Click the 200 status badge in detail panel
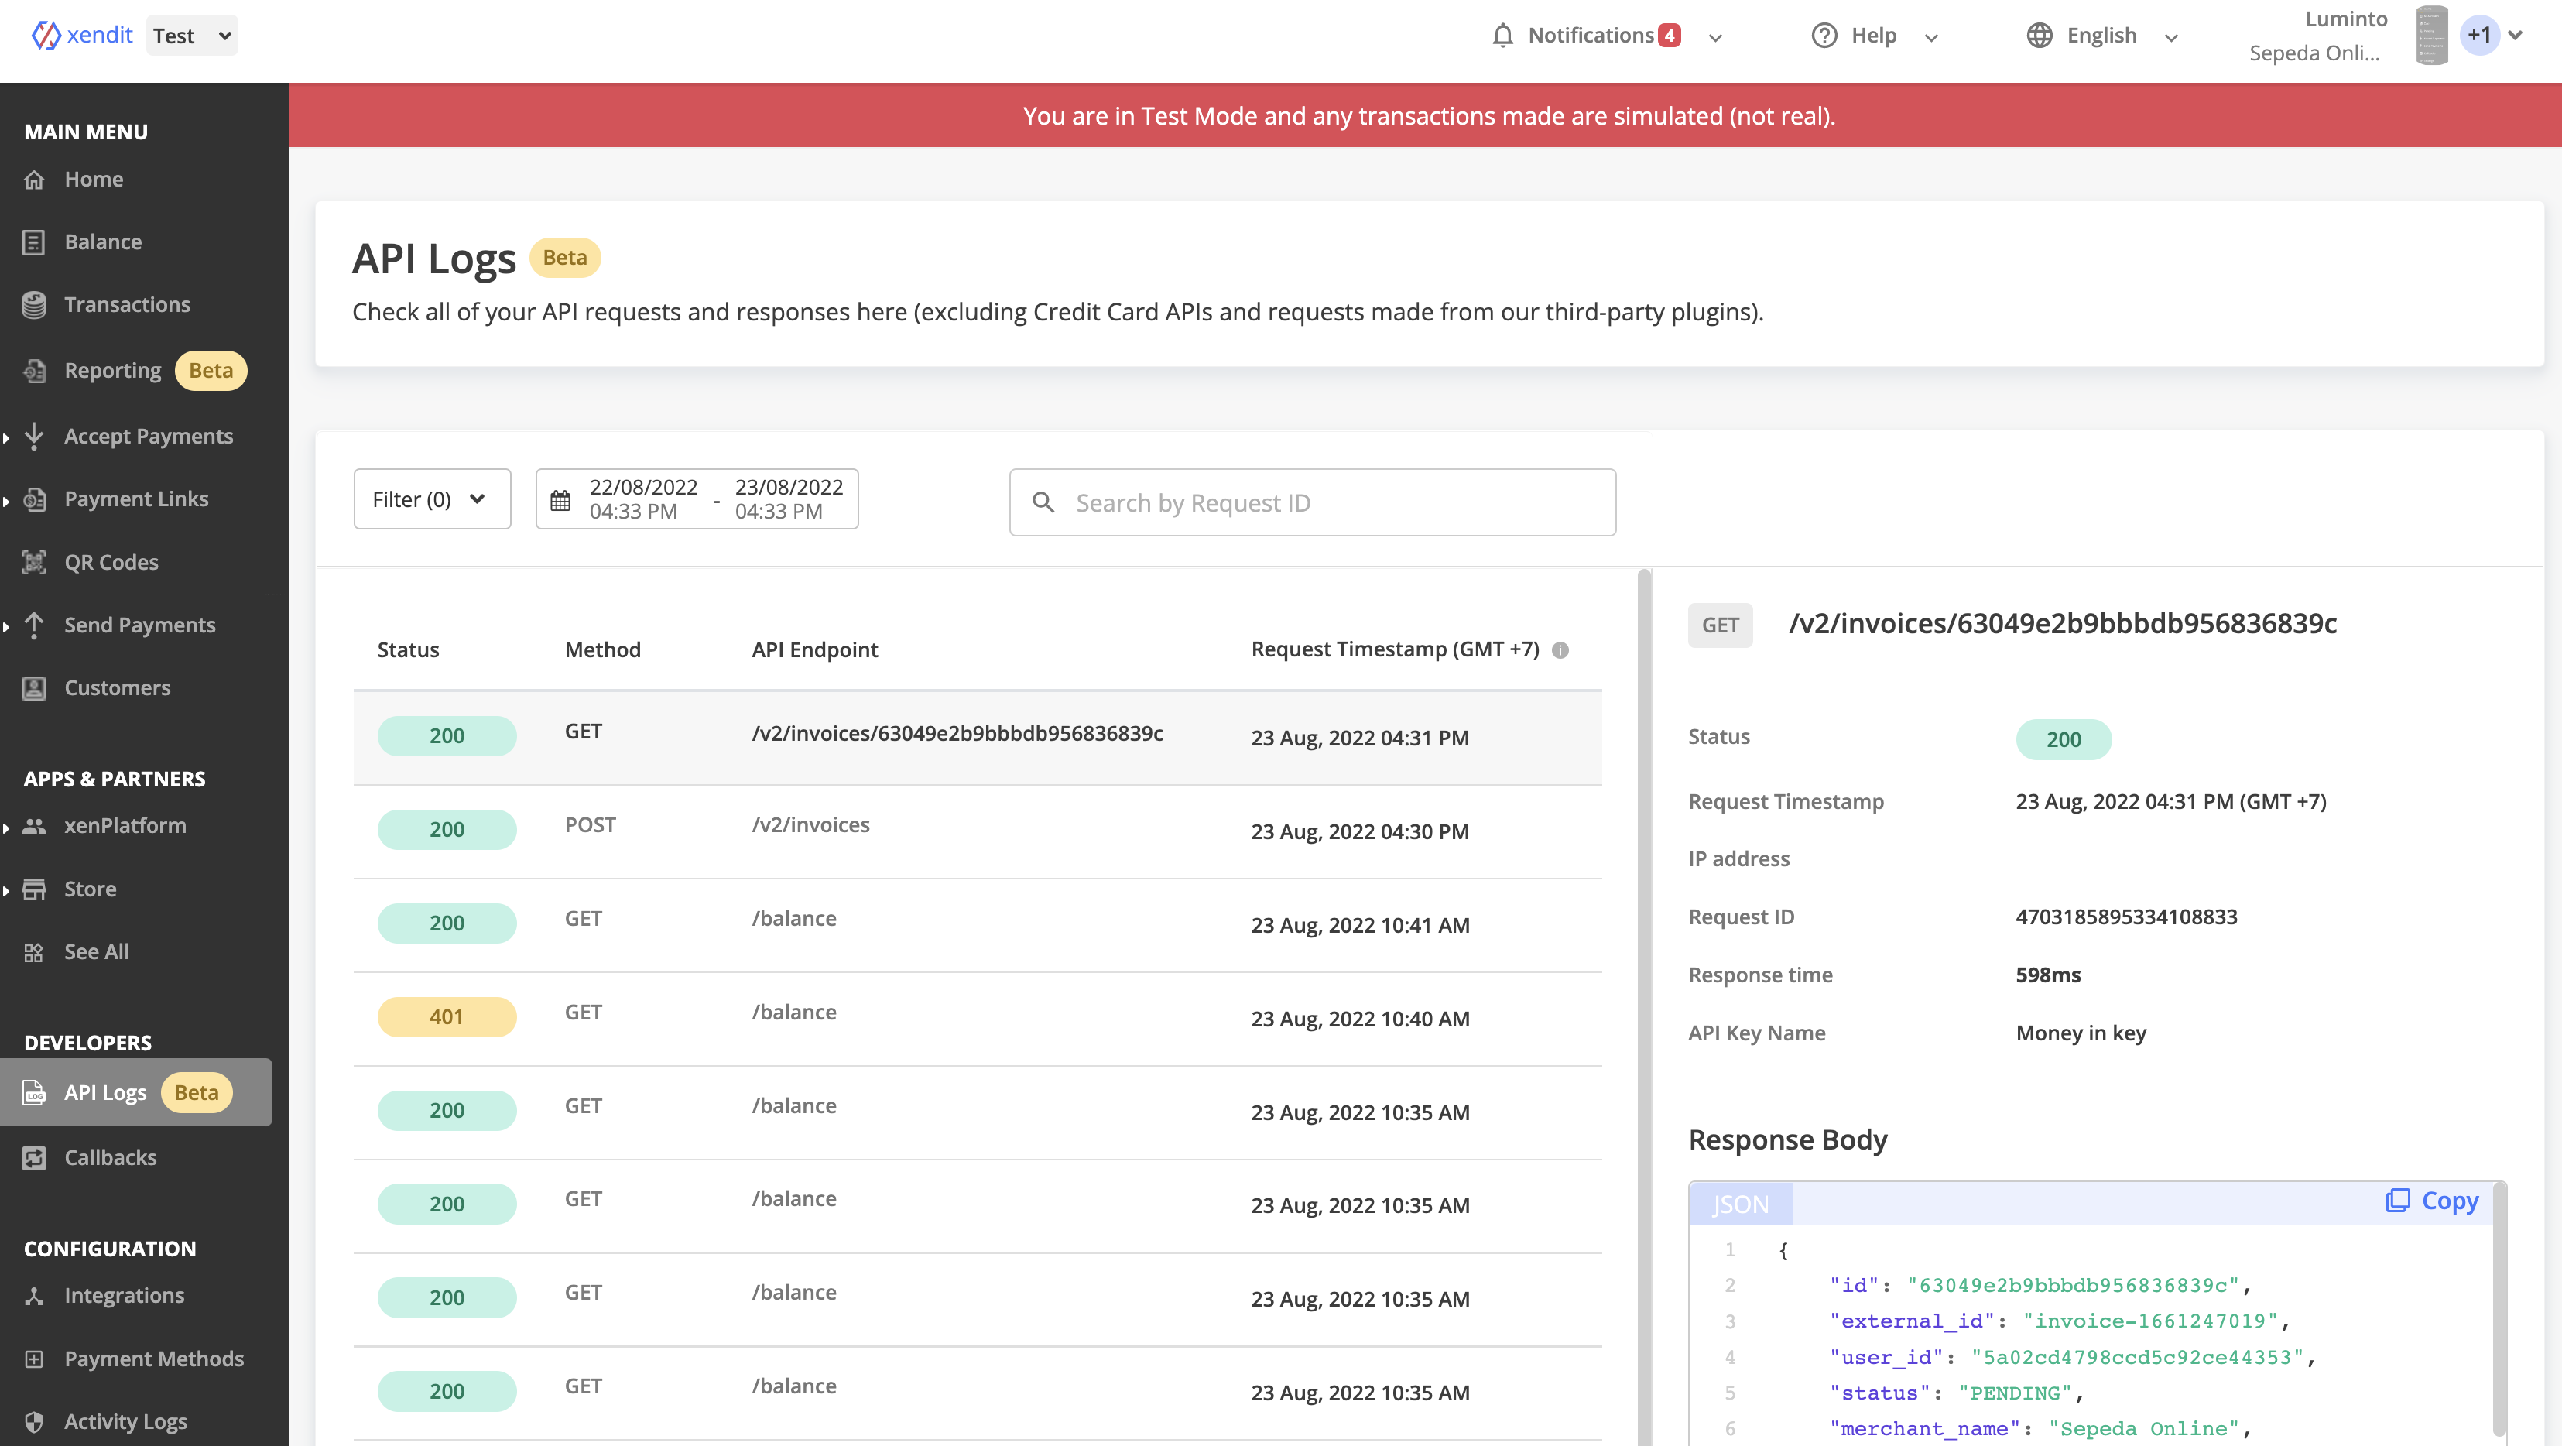2562x1446 pixels. pyautogui.click(x=2064, y=739)
